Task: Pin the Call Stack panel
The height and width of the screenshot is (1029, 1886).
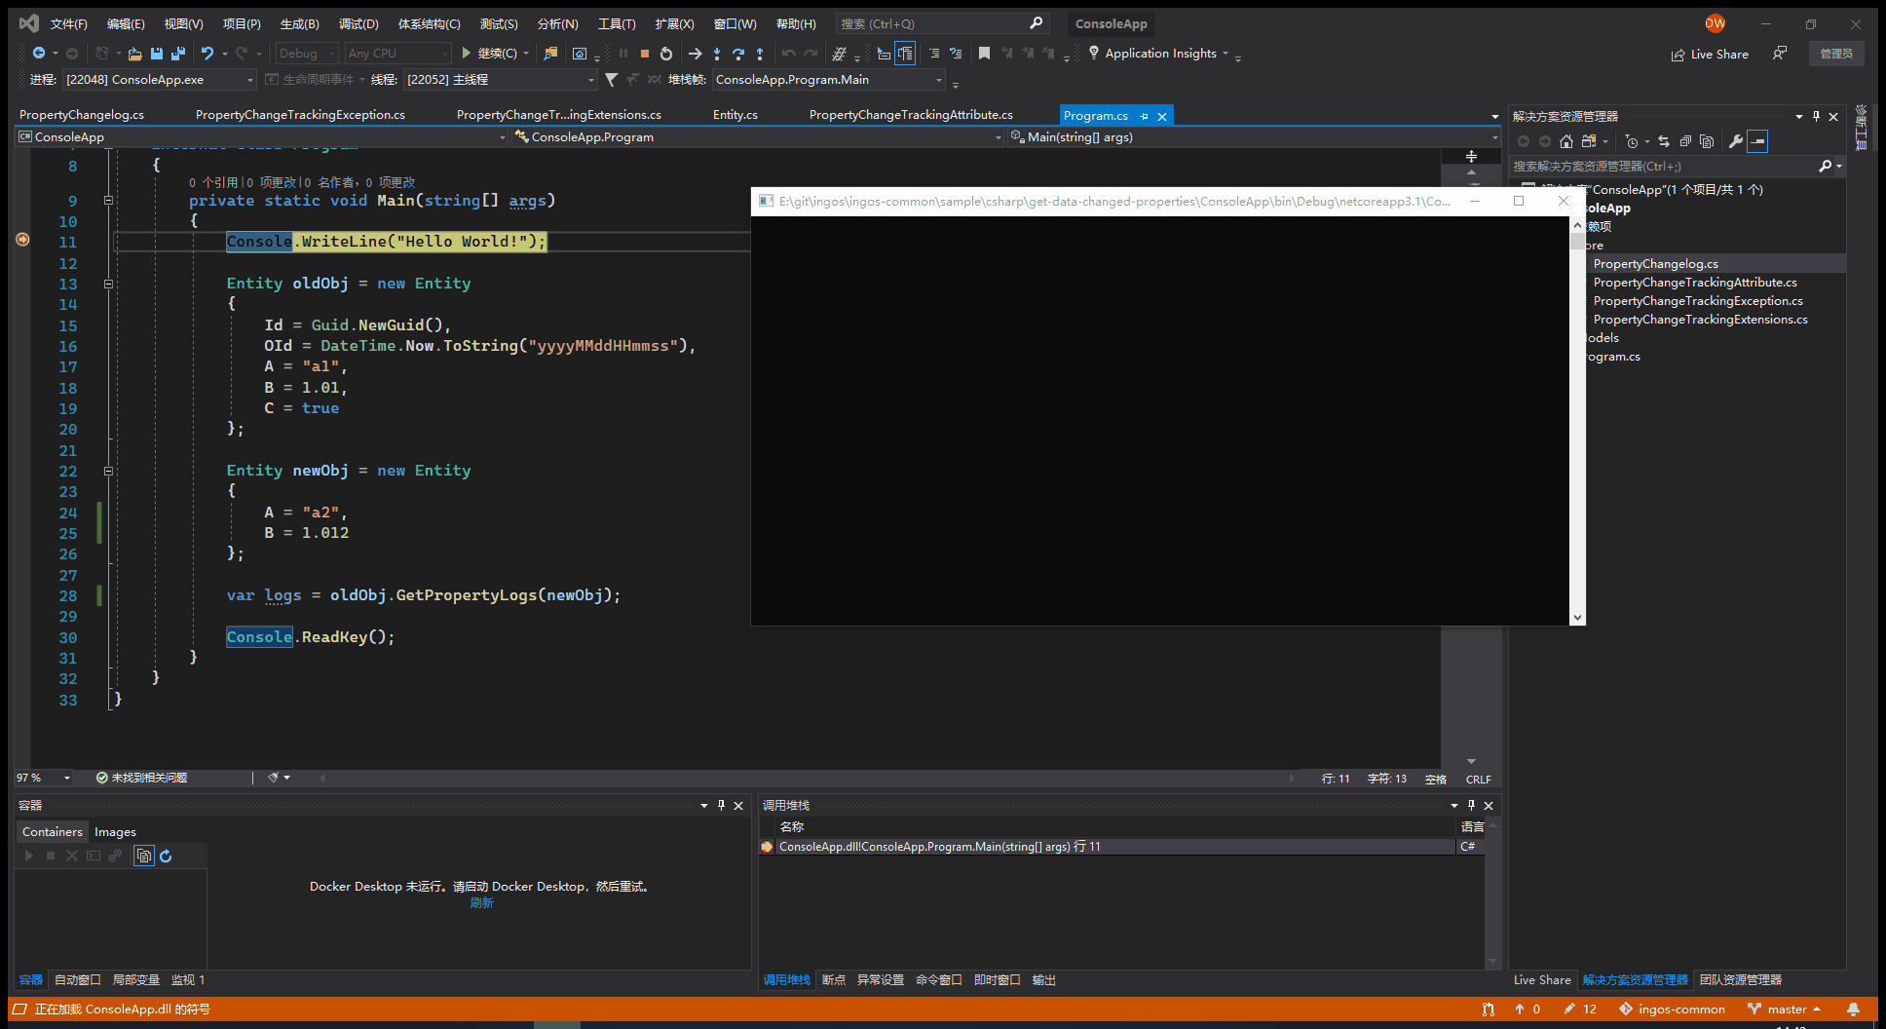Action: coord(1471,805)
